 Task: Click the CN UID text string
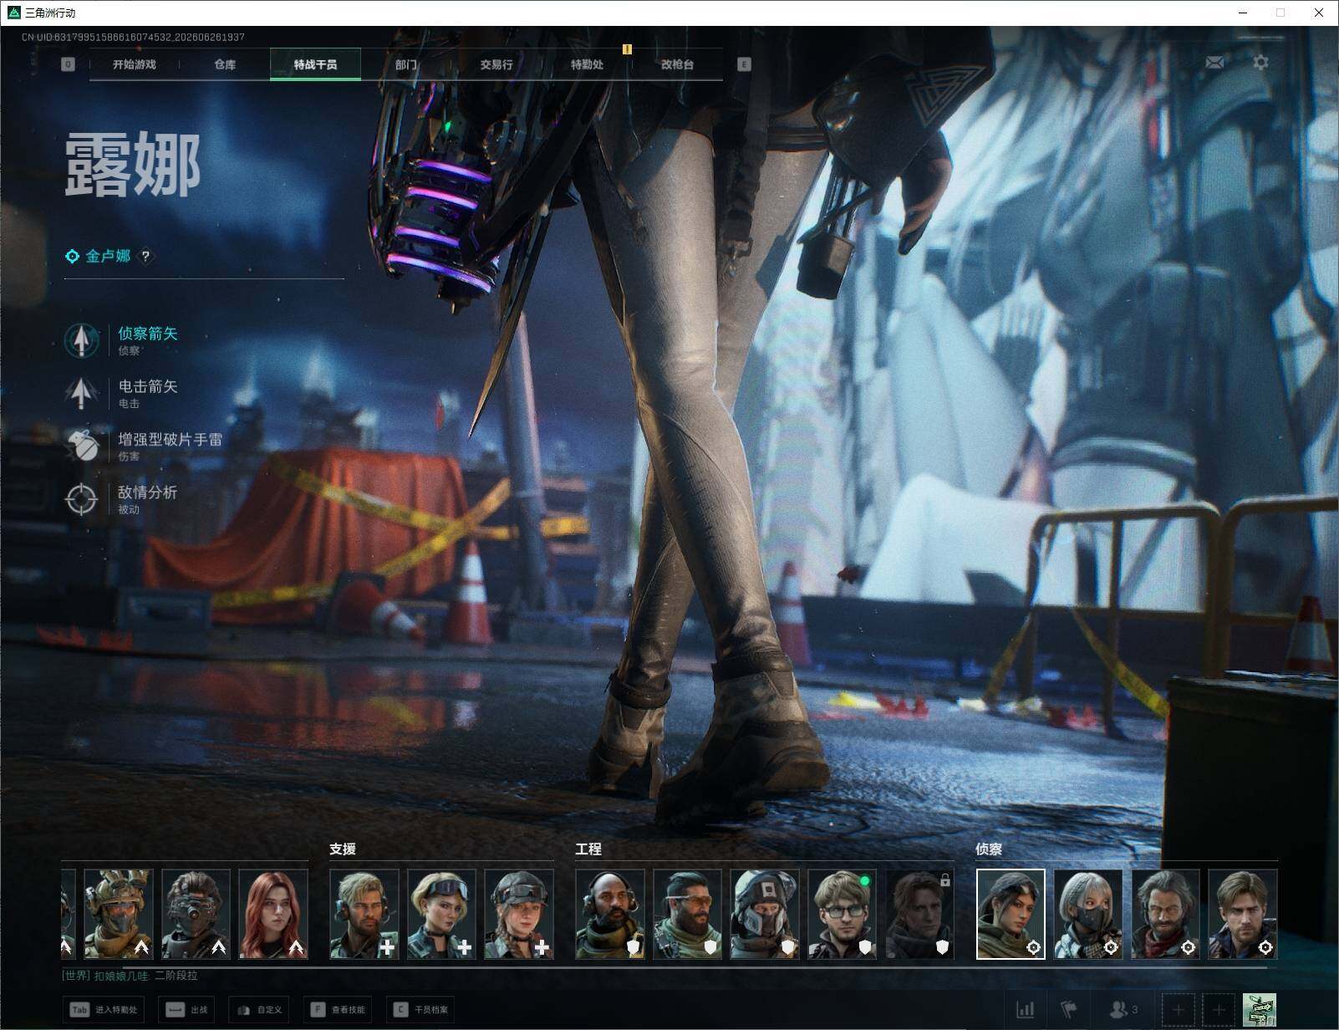(134, 38)
